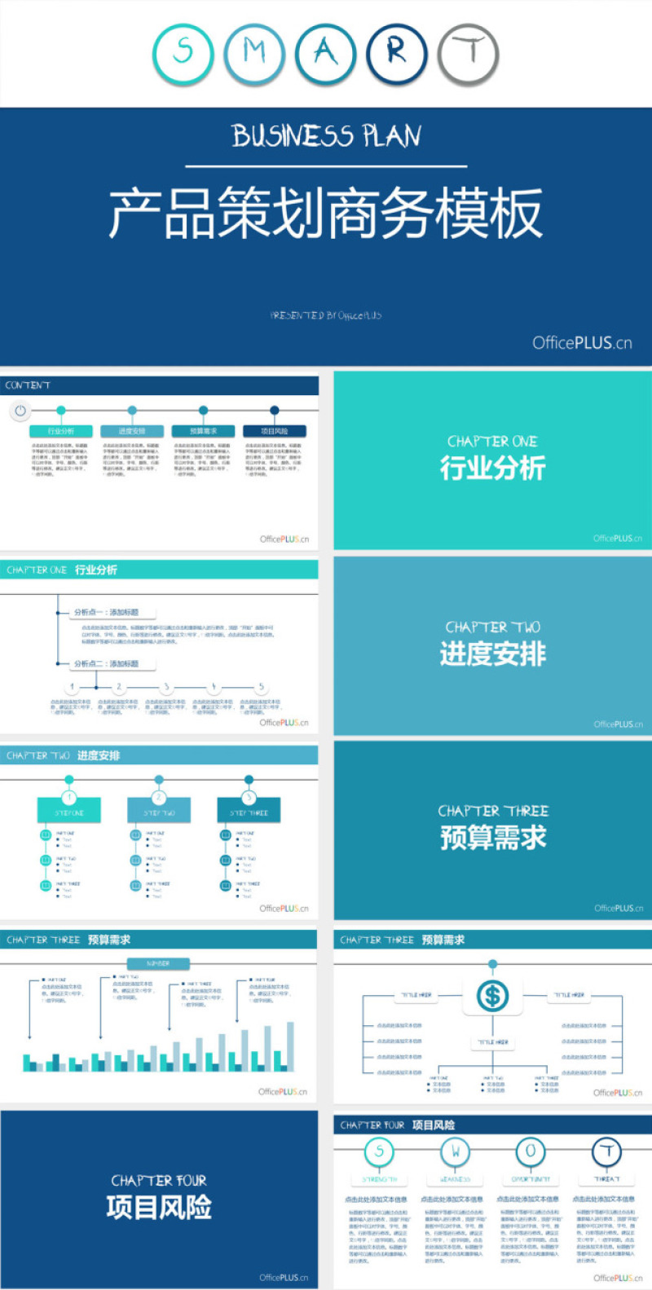Click the STEP ONE box on the schedule slide
This screenshot has height=1290, width=652.
click(x=69, y=812)
